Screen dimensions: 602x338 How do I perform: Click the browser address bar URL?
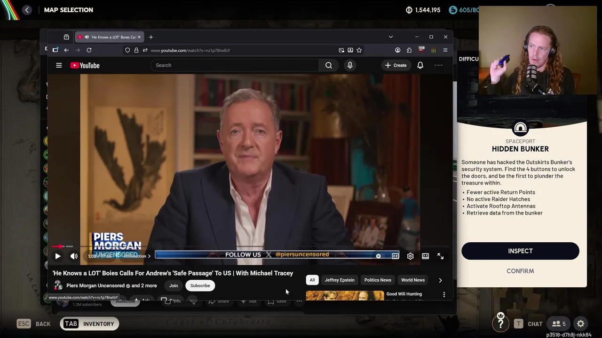pos(190,50)
